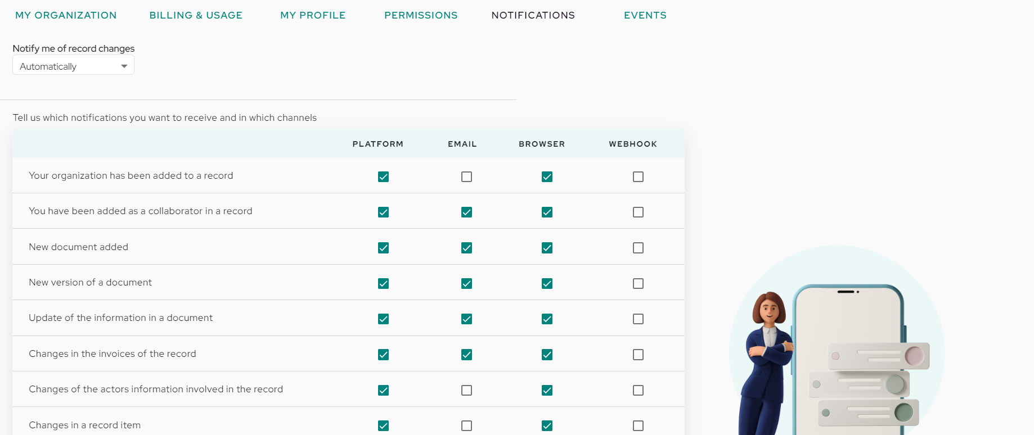Enable Email for Changes of actors information
The height and width of the screenshot is (435, 1034).
pos(466,390)
